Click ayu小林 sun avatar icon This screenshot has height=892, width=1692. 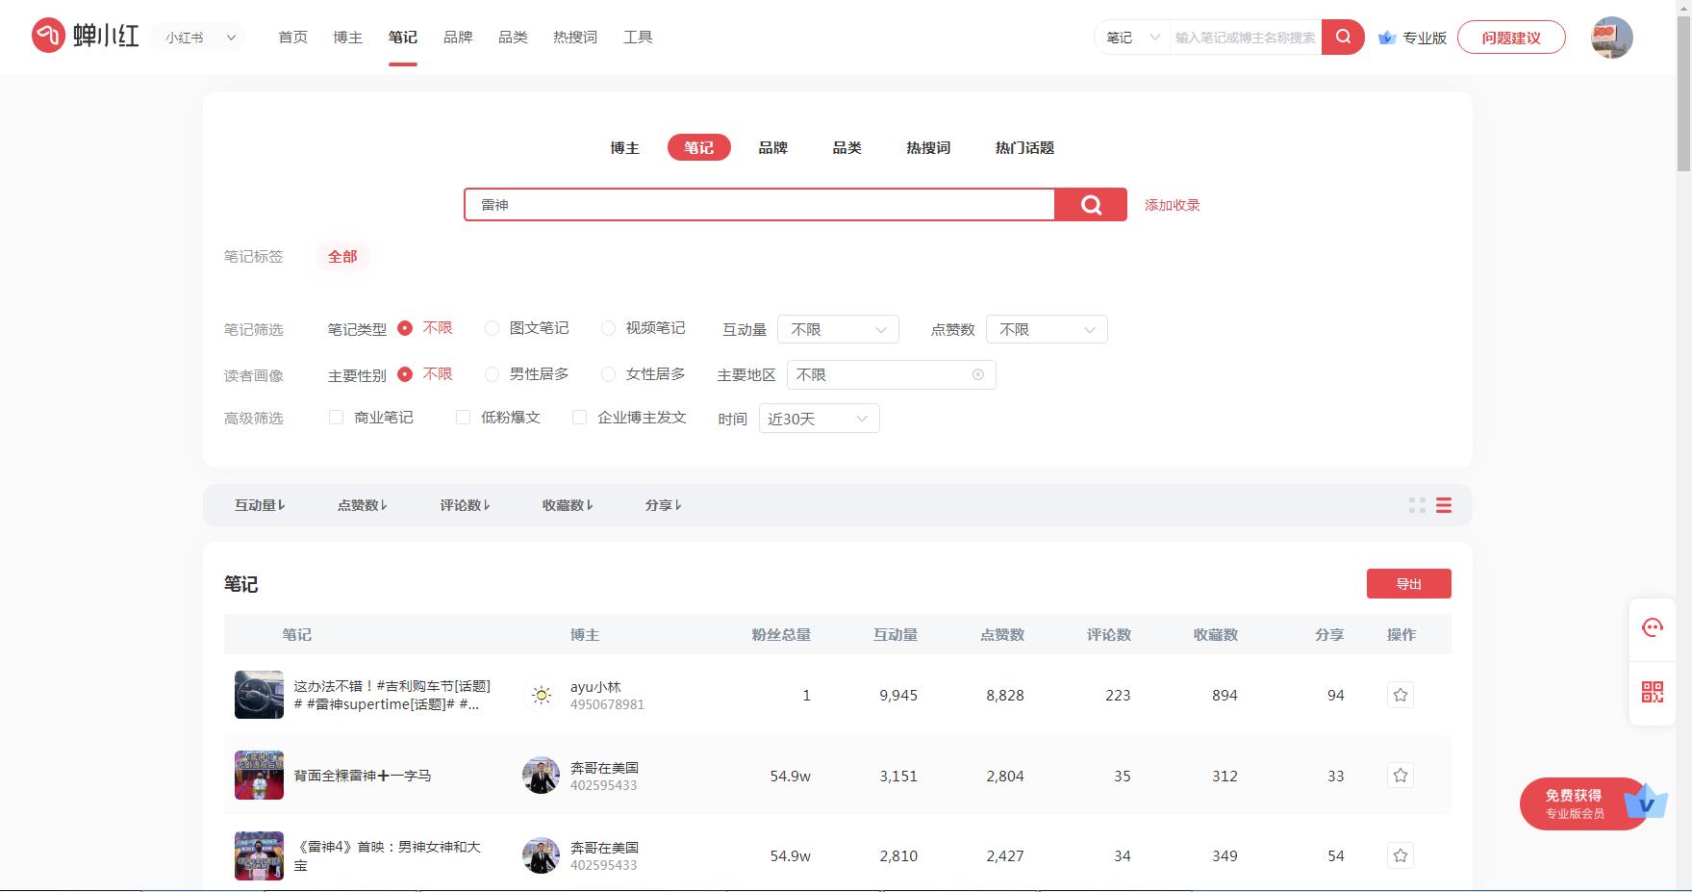coord(542,695)
